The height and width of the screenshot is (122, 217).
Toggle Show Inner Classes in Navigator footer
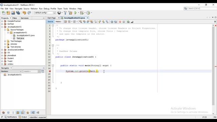tap(23, 113)
